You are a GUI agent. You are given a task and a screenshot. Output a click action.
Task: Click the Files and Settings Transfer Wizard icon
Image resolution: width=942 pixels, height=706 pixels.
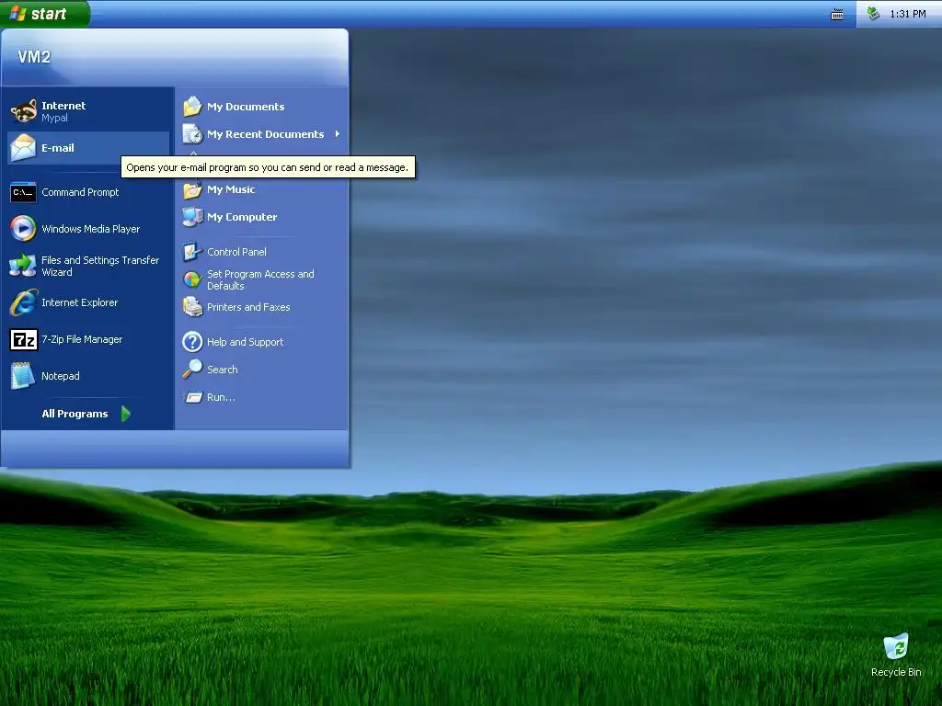[x=23, y=266]
